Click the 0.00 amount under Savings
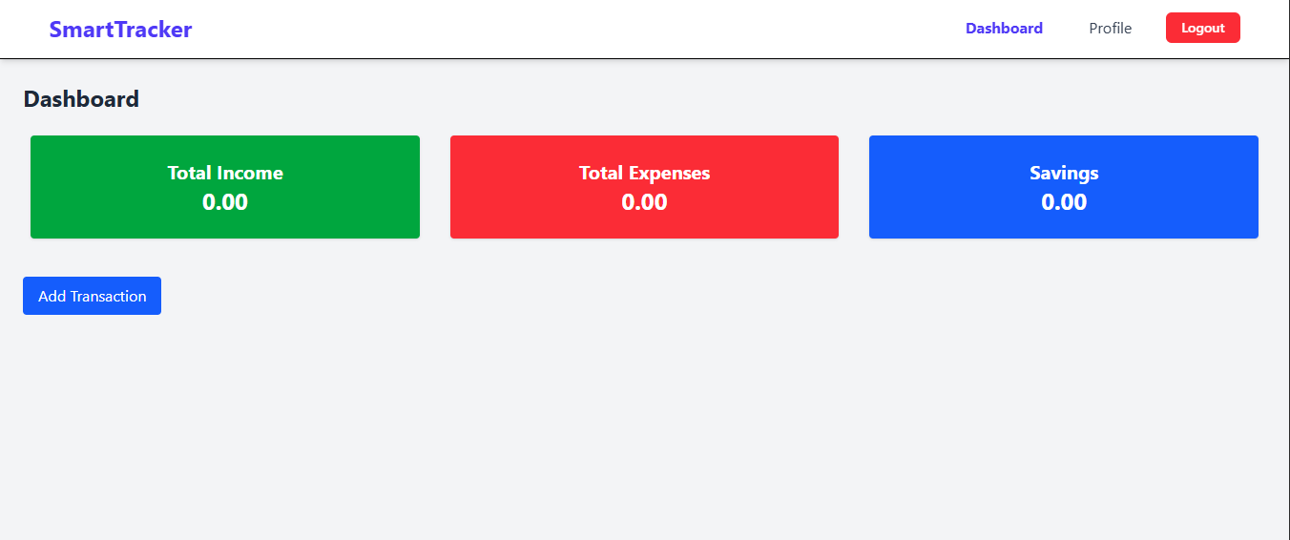This screenshot has height=540, width=1290. (1064, 202)
